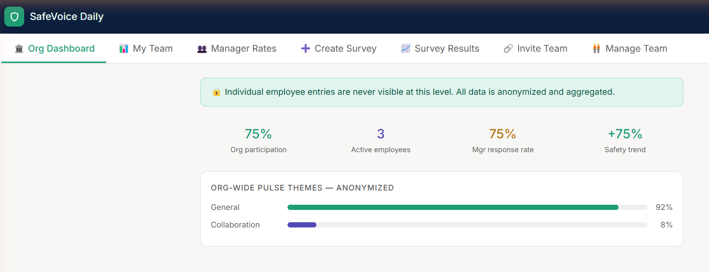This screenshot has height=272, width=709.
Task: Click the My Team bar chart icon
Action: click(x=124, y=48)
